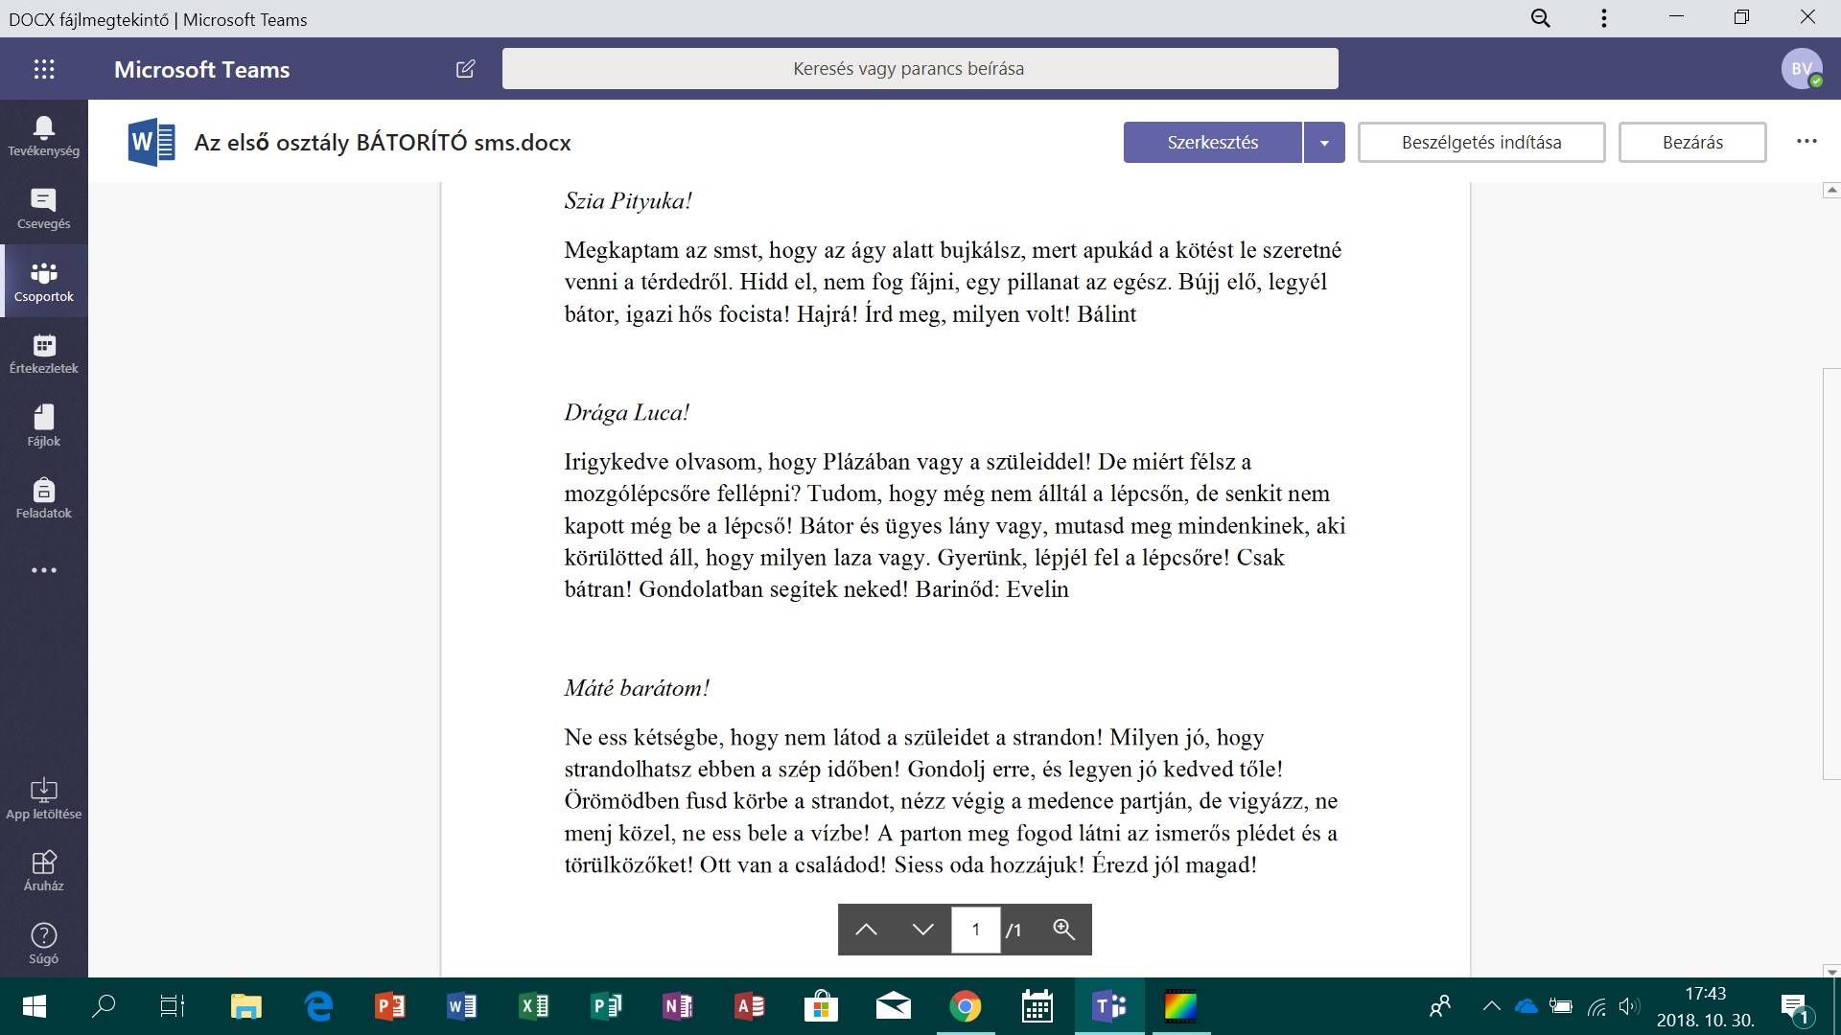Open the title bar vertical dots menu
Image resolution: width=1841 pixels, height=1035 pixels.
(1603, 18)
